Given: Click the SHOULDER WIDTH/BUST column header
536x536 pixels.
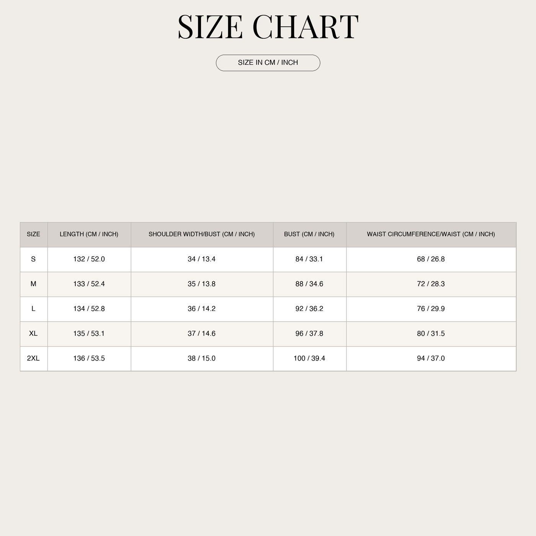Looking at the screenshot, I should (202, 234).
